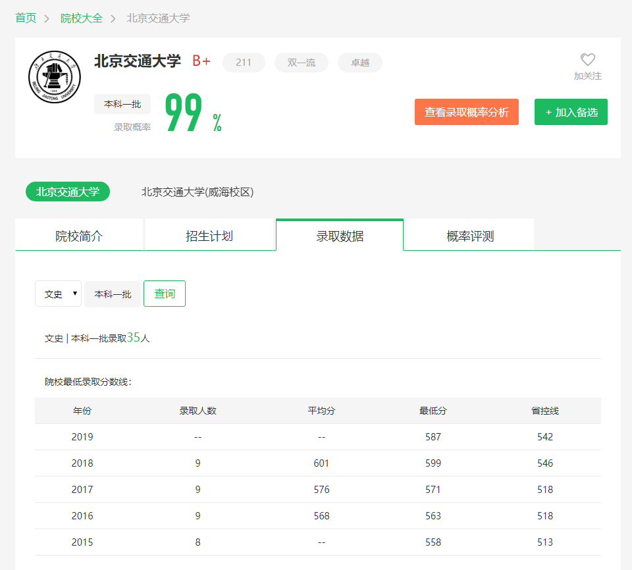
Task: Open the 首页 breadcrumb link
Action: pos(25,18)
